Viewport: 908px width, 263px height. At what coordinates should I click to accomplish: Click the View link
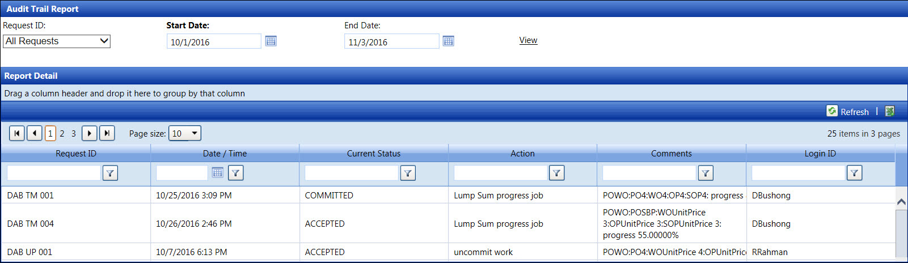[528, 40]
